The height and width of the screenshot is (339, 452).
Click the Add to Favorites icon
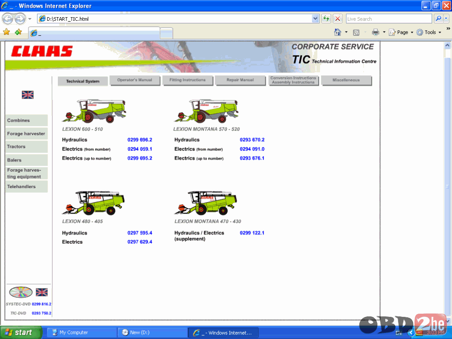(19, 32)
